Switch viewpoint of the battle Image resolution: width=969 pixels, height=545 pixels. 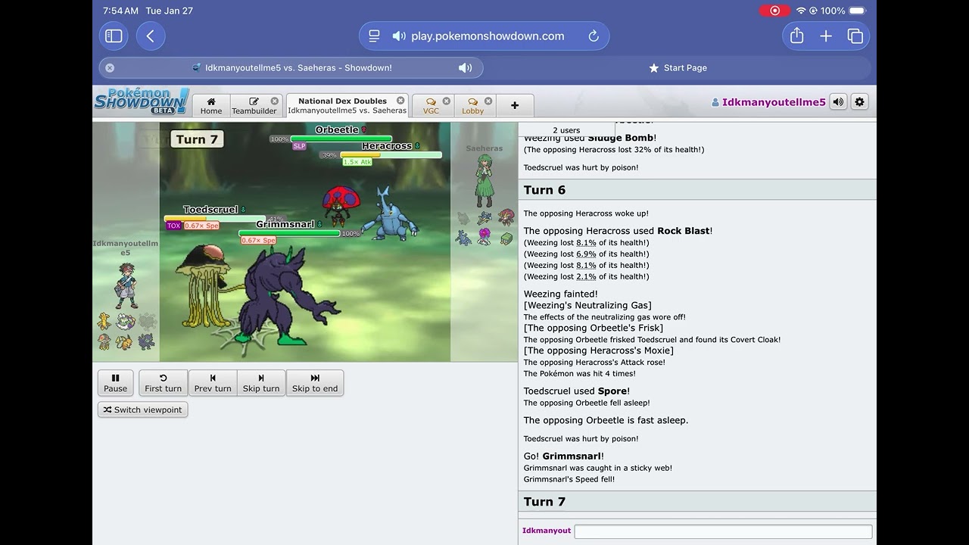click(142, 410)
